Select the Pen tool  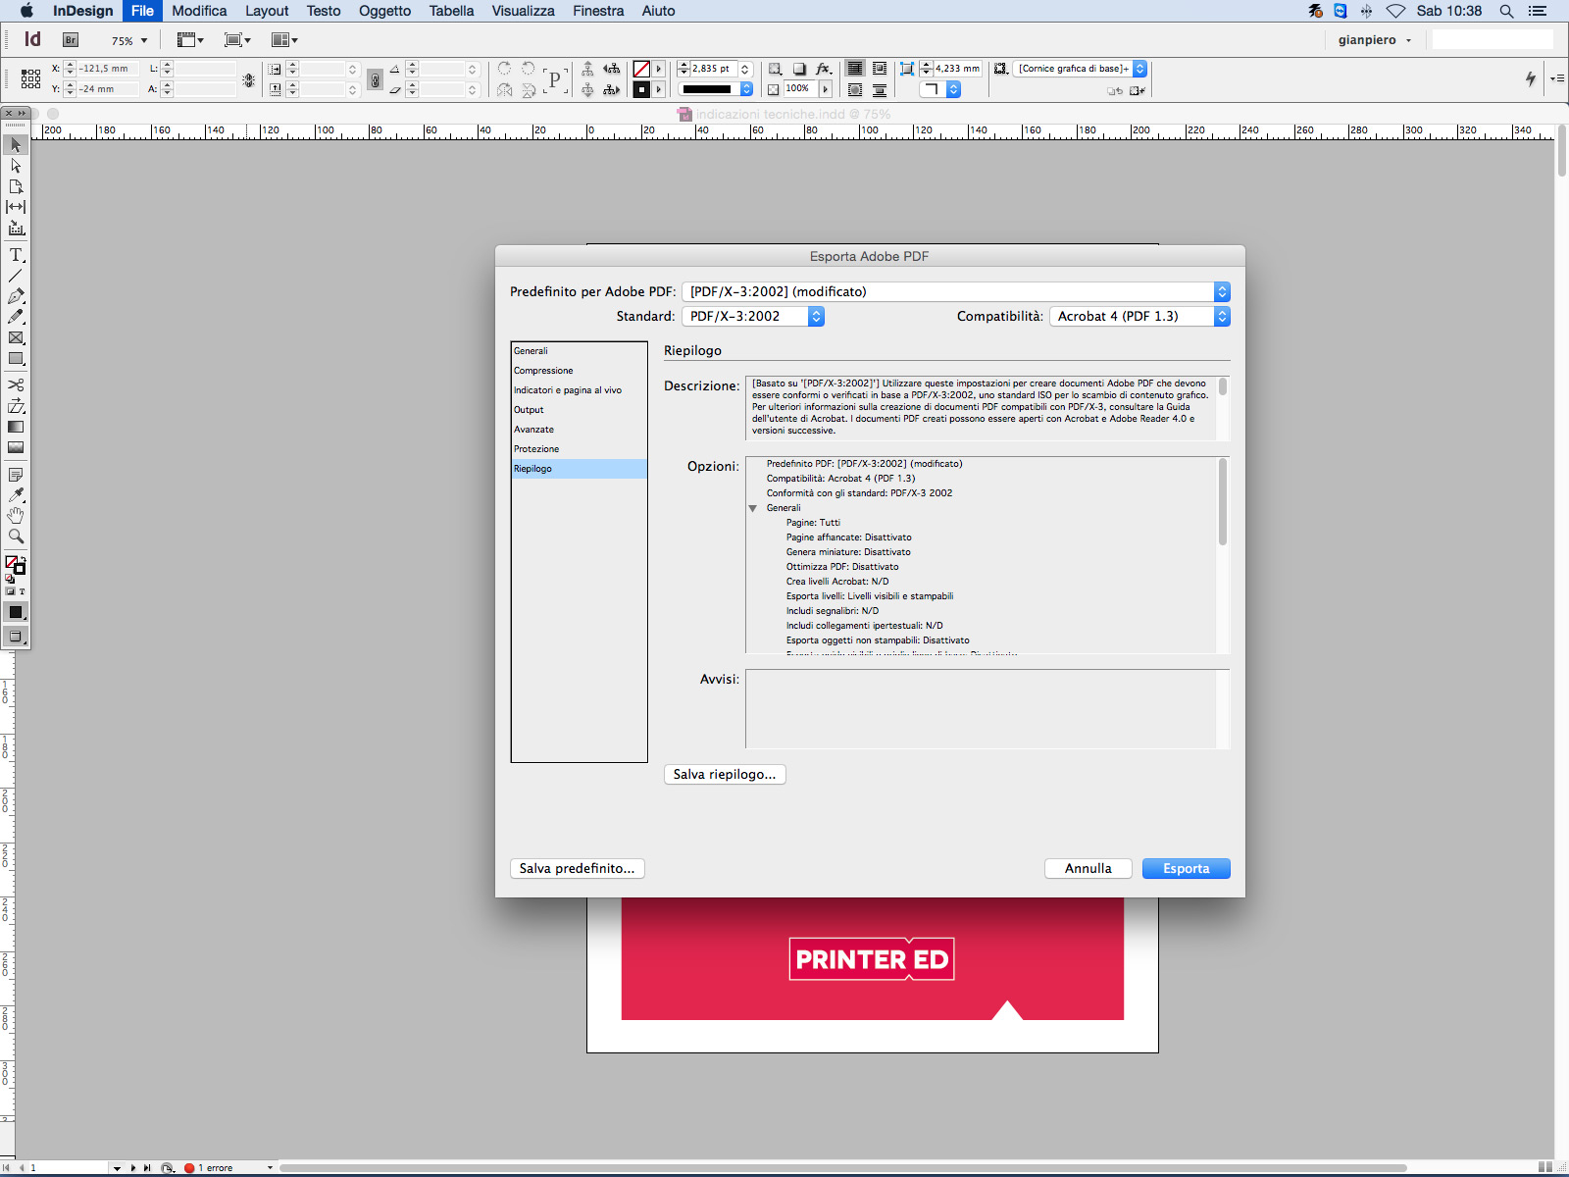[16, 296]
